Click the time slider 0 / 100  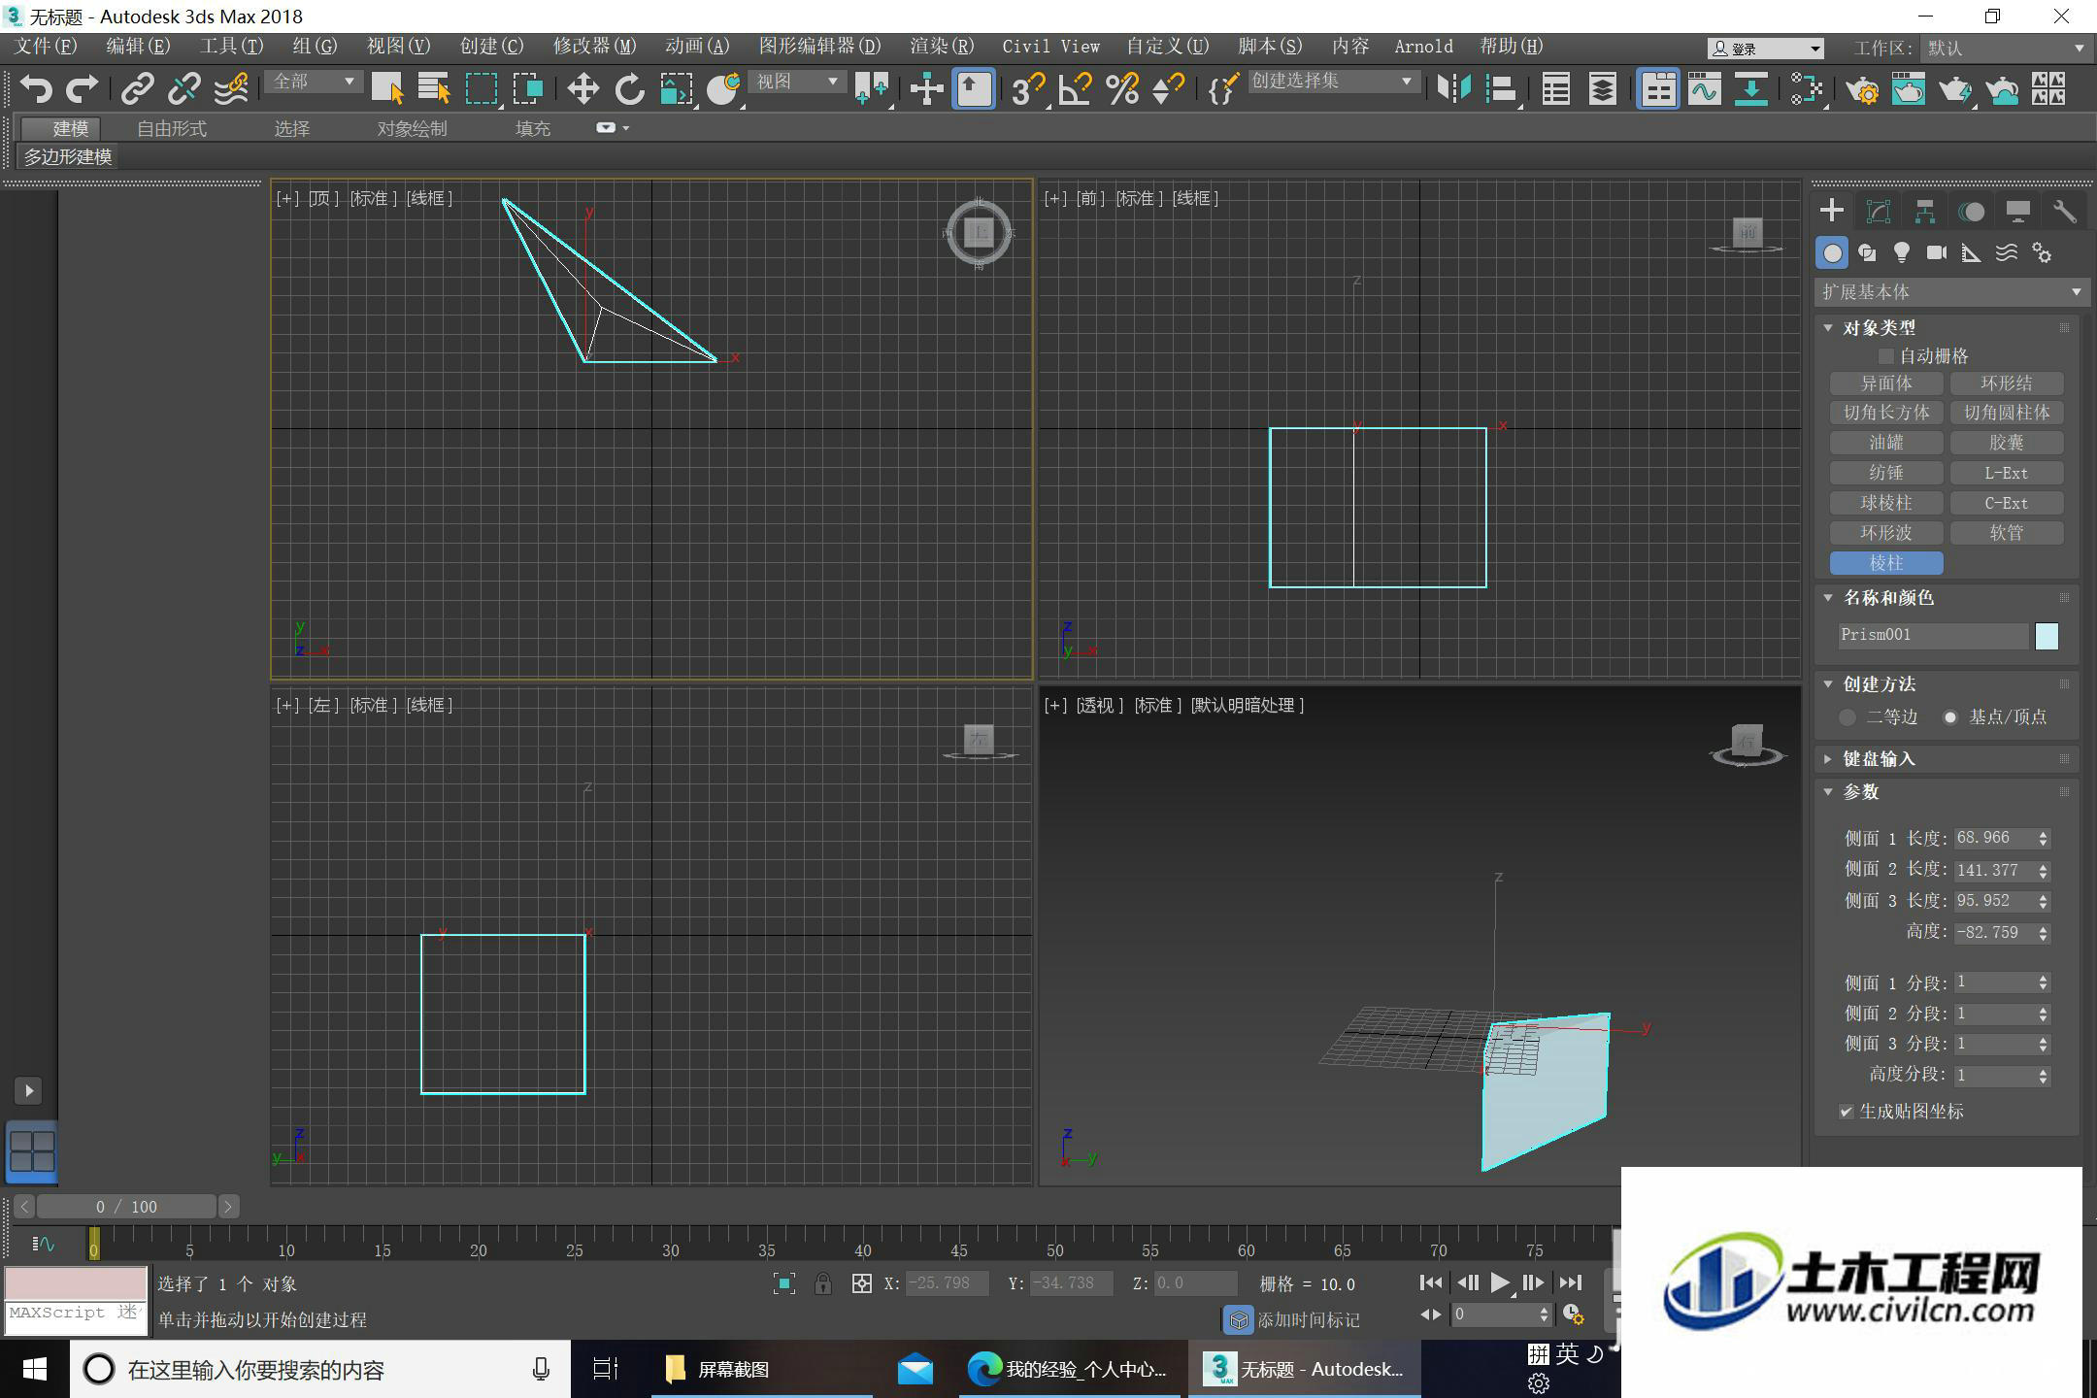(126, 1207)
